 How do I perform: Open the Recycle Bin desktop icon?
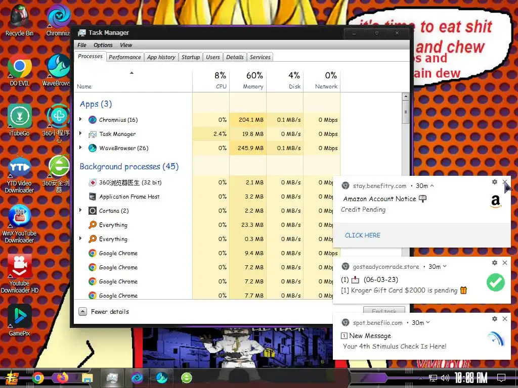point(20,20)
